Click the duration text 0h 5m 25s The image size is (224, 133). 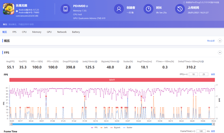(161, 13)
